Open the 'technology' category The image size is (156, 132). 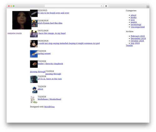136,25
